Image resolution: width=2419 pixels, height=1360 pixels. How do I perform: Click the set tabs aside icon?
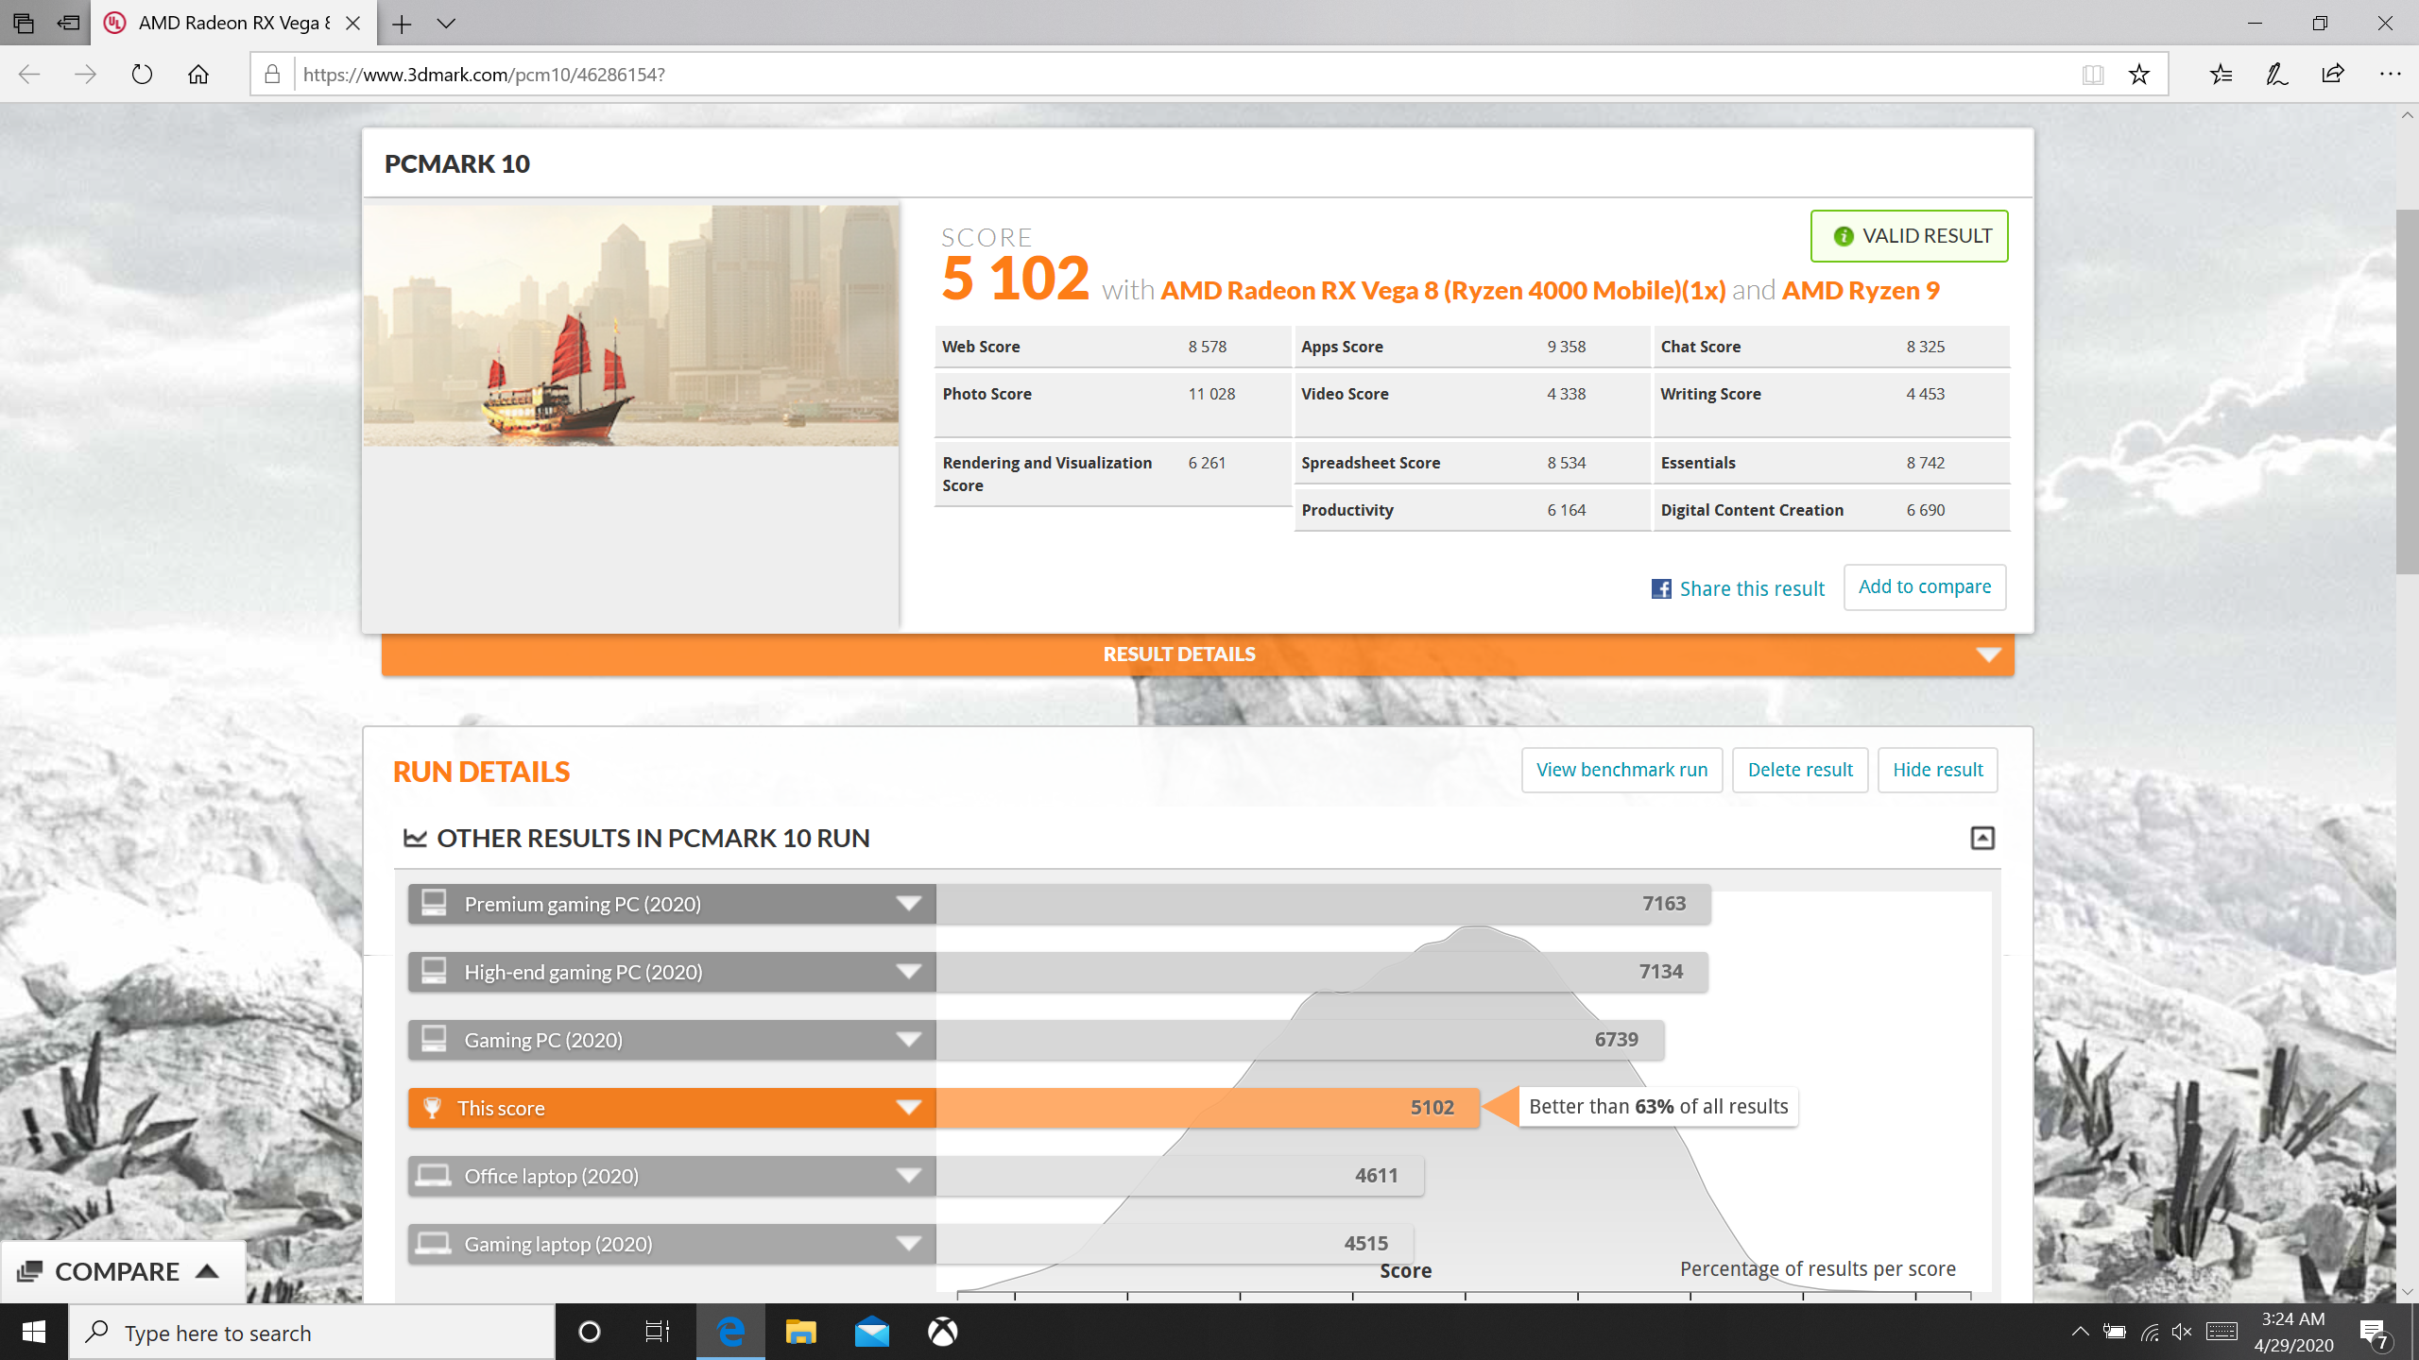click(68, 23)
